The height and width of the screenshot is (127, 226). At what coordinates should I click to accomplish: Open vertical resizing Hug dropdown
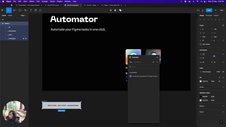(215, 37)
